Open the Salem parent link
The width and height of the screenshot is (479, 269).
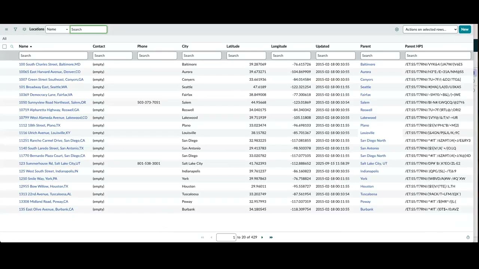tap(364, 102)
